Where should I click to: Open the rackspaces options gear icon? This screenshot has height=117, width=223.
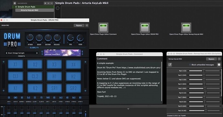click(x=15, y=3)
